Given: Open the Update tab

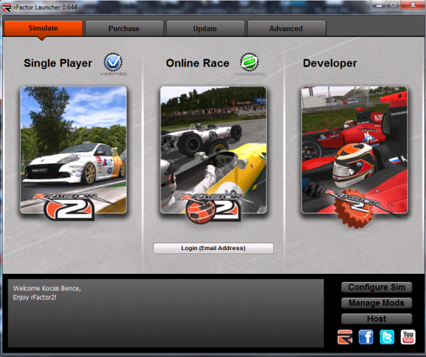Looking at the screenshot, I should 205,28.
